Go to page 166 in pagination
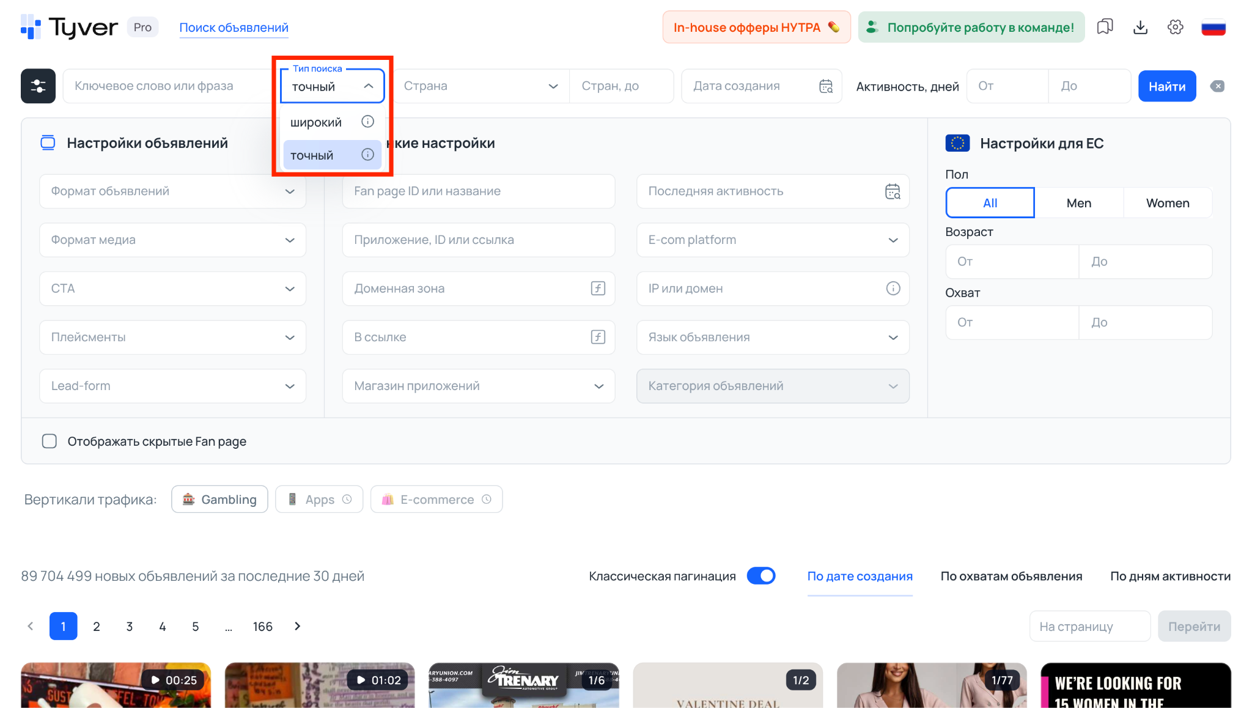Viewport: 1252px width, 708px height. pyautogui.click(x=262, y=626)
